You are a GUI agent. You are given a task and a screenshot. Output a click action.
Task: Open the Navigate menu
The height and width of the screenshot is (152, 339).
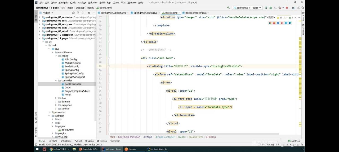63,2
